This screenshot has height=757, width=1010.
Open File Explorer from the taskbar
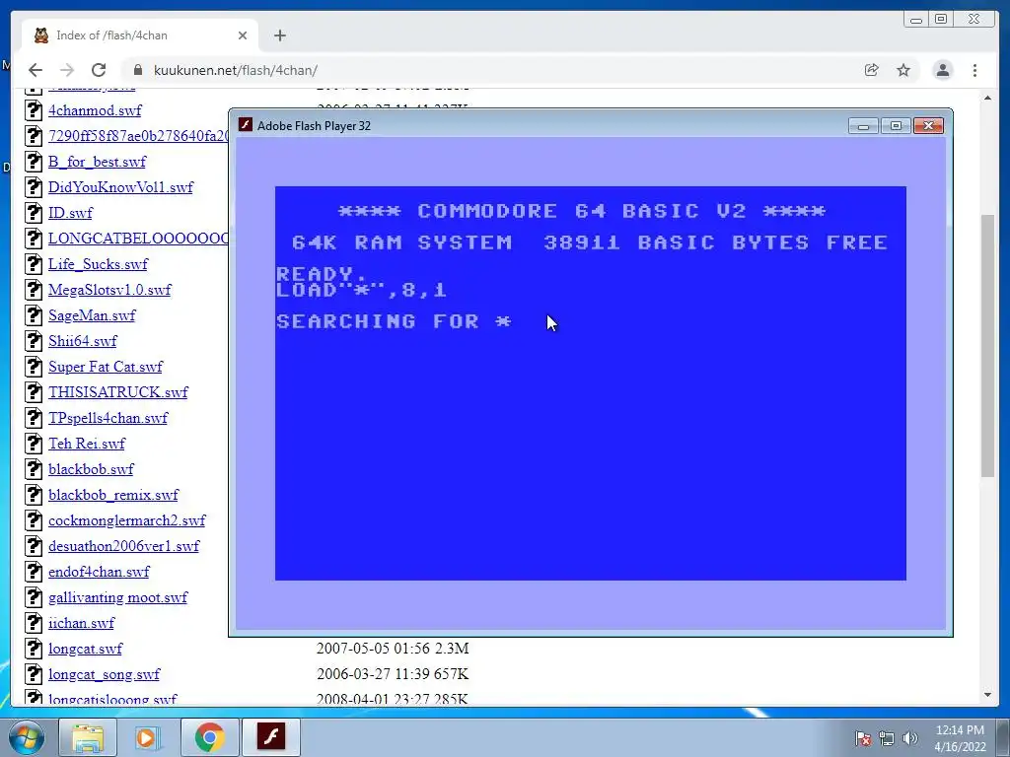point(87,737)
